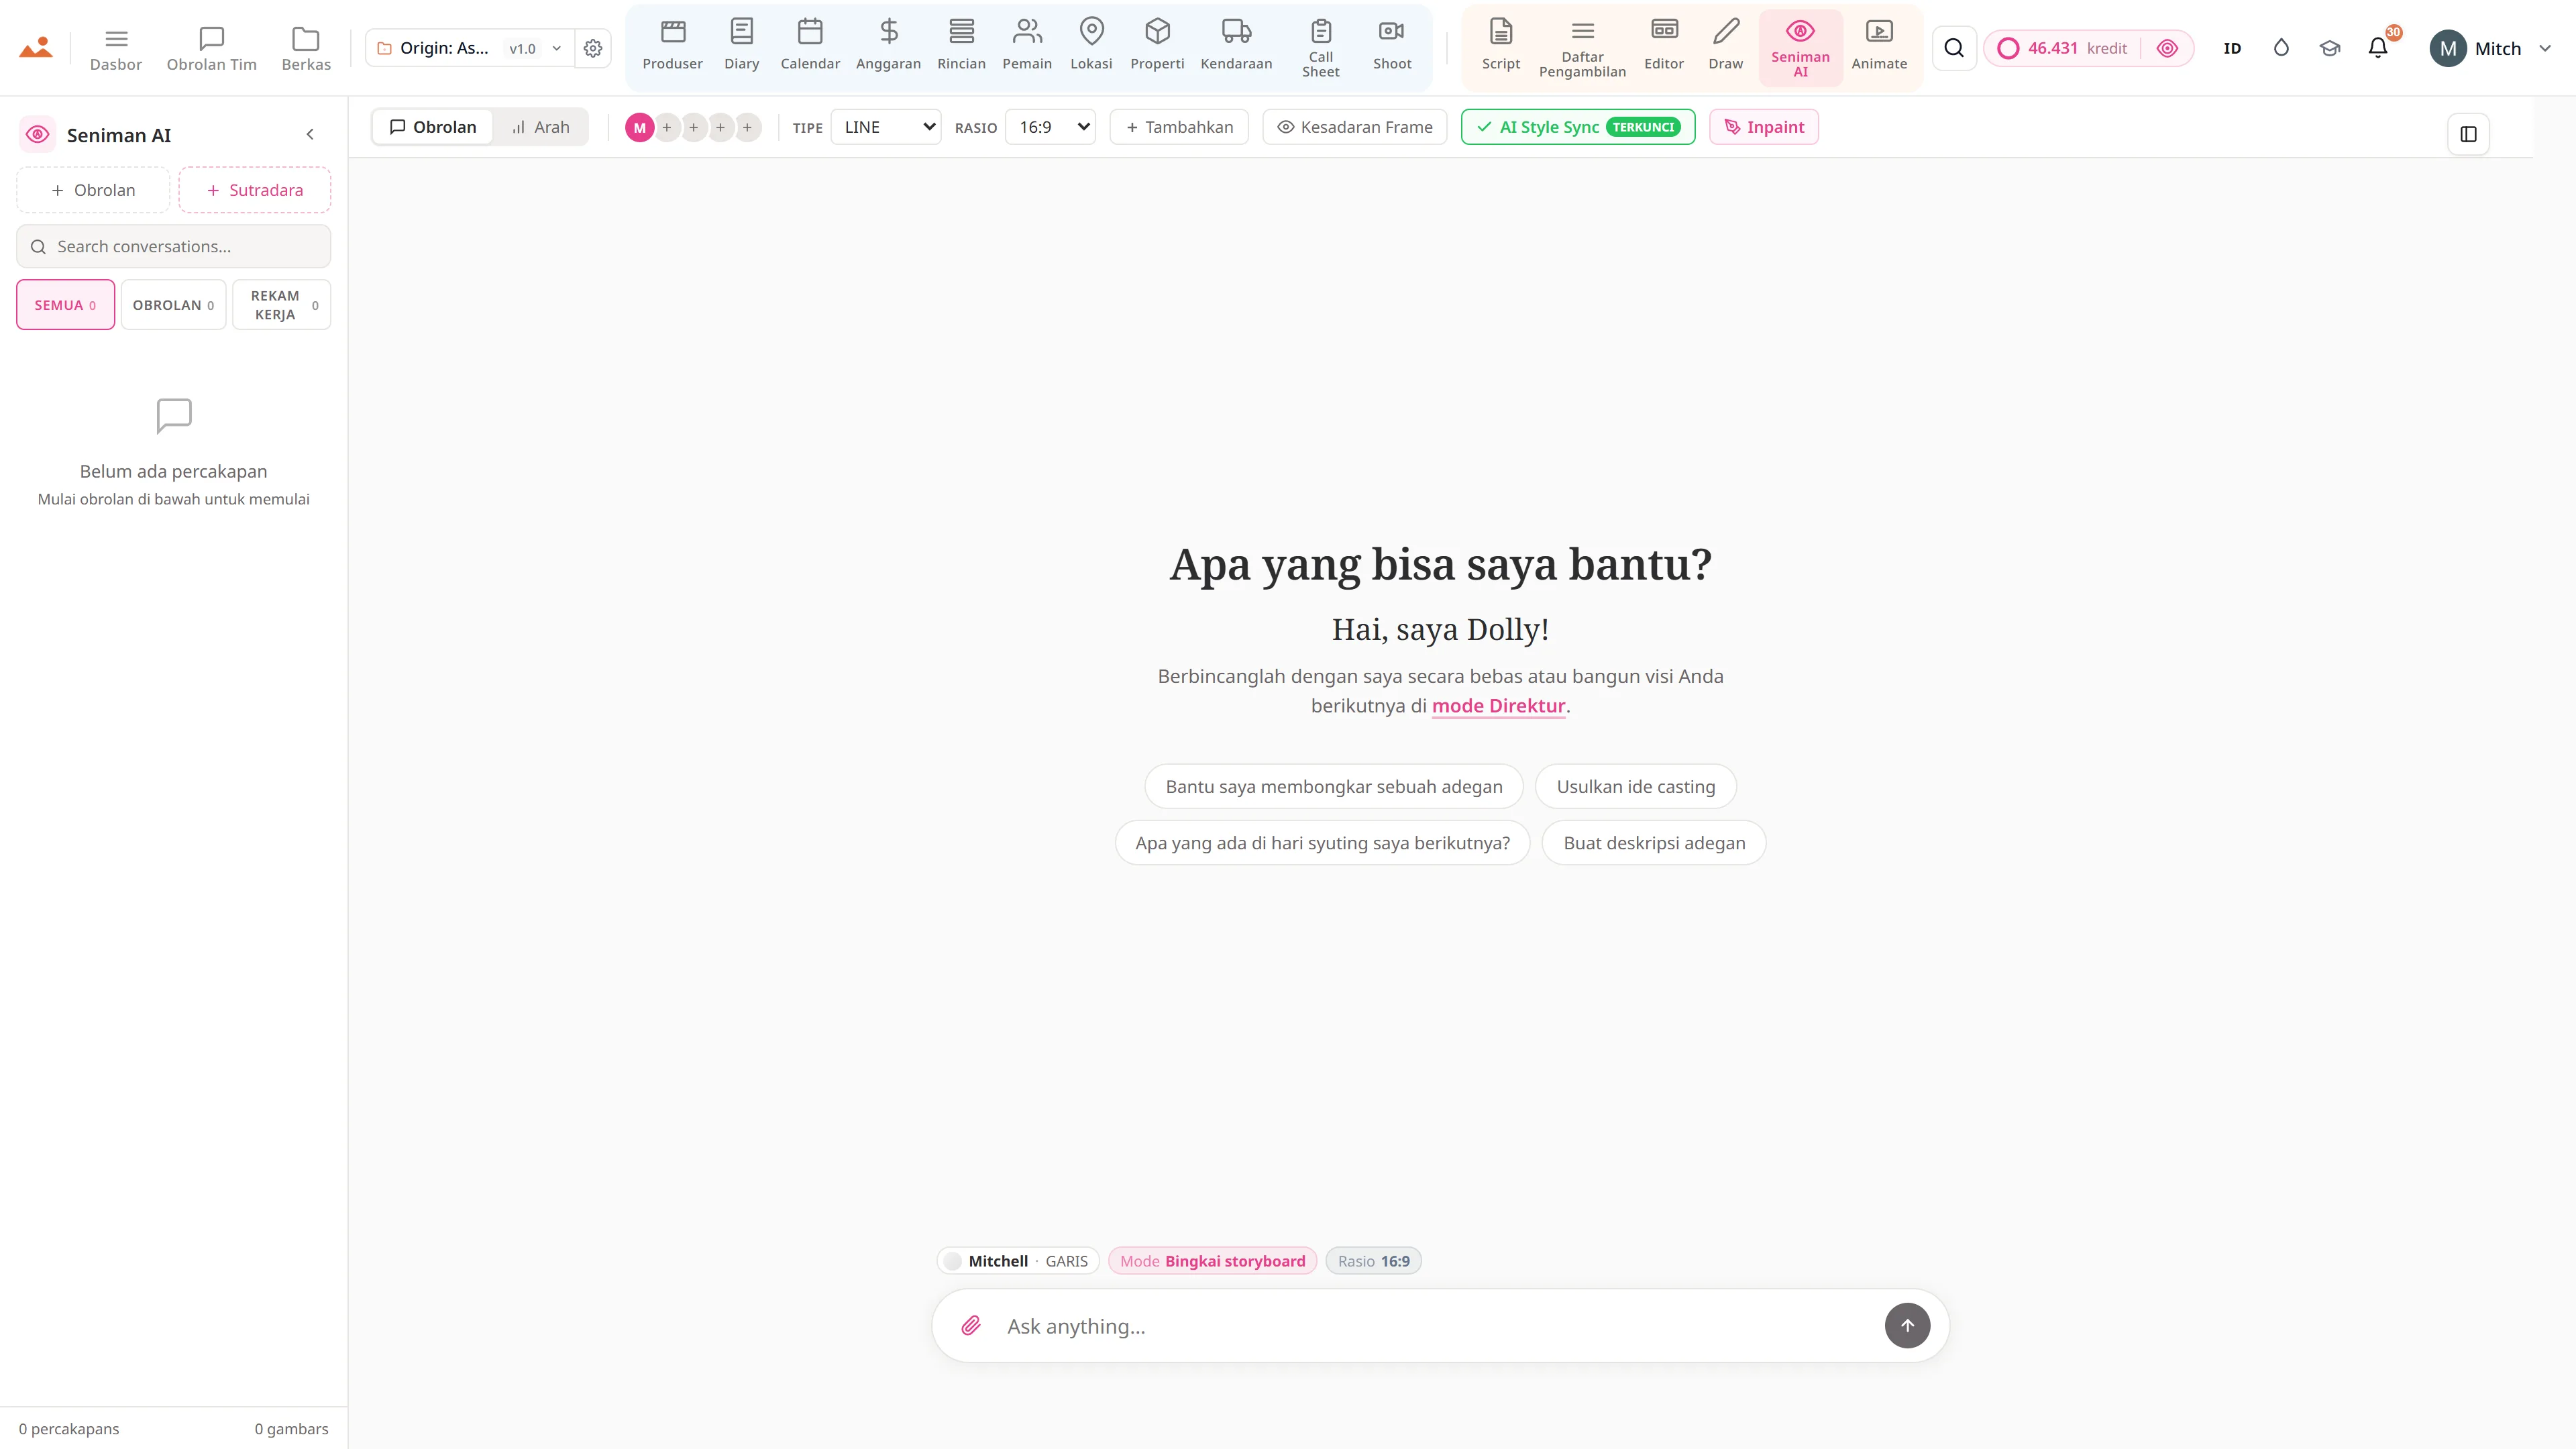Screen dimensions: 2576x1449
Task: Focus the Search conversations field
Action: (x=173, y=246)
